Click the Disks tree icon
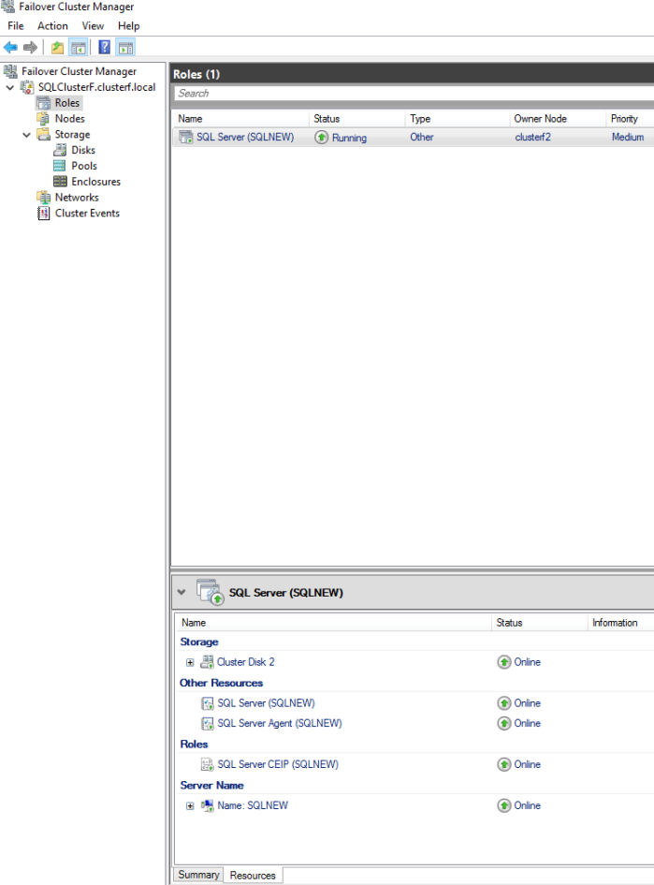This screenshot has height=885, width=654. click(x=60, y=150)
